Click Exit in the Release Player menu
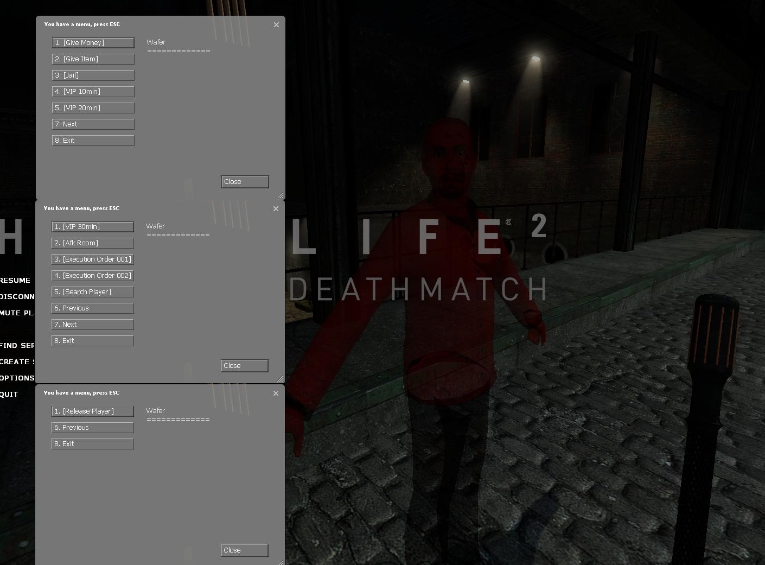 [x=93, y=444]
